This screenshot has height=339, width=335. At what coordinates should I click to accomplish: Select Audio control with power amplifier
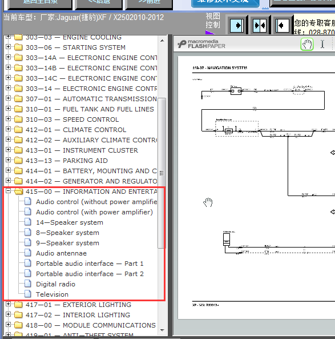pyautogui.click(x=94, y=212)
